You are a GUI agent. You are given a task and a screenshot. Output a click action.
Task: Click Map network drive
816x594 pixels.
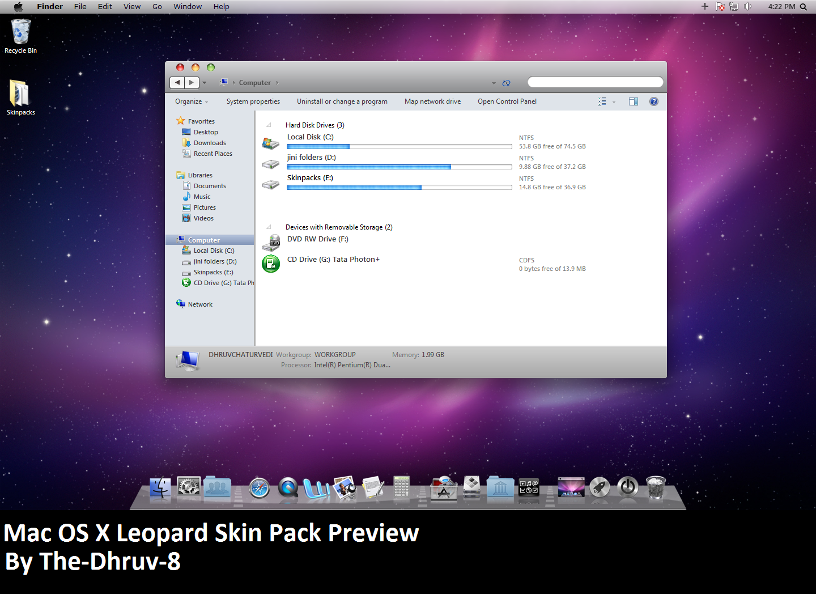click(x=433, y=101)
